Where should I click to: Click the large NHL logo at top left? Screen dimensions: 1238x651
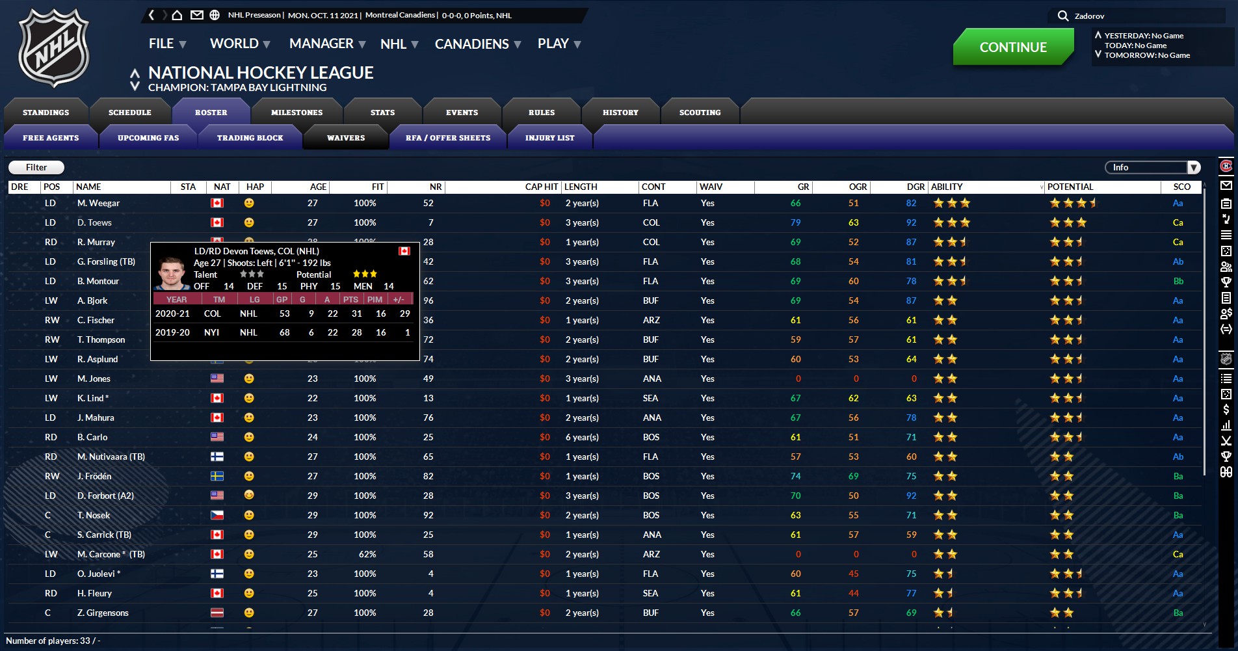pyautogui.click(x=54, y=47)
